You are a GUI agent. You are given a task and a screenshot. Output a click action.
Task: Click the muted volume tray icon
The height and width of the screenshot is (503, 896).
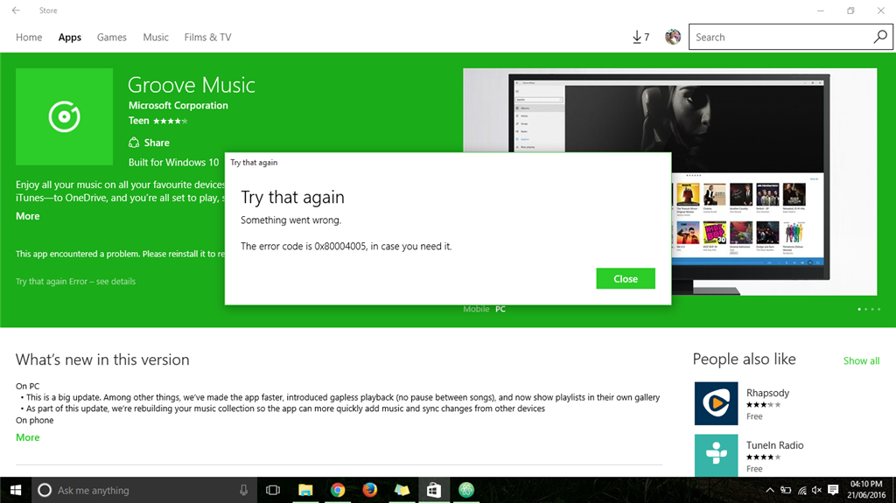point(816,490)
